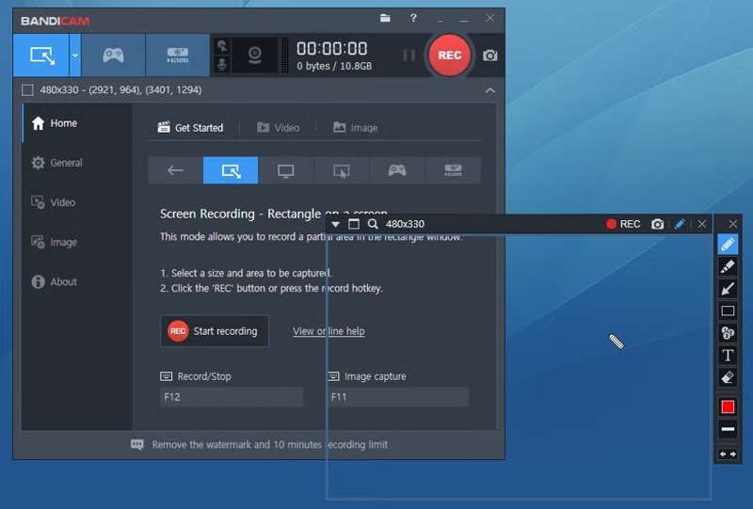Open the output folder icon in the title bar
The width and height of the screenshot is (753, 509).
click(x=385, y=18)
